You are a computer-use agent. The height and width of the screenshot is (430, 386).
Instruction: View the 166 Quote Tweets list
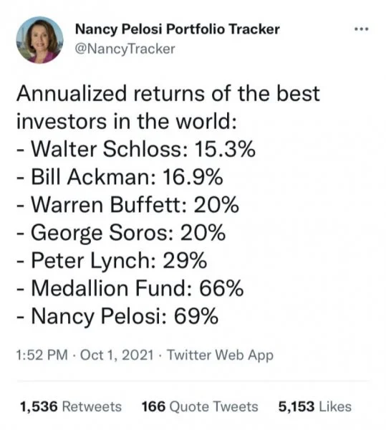(x=200, y=406)
